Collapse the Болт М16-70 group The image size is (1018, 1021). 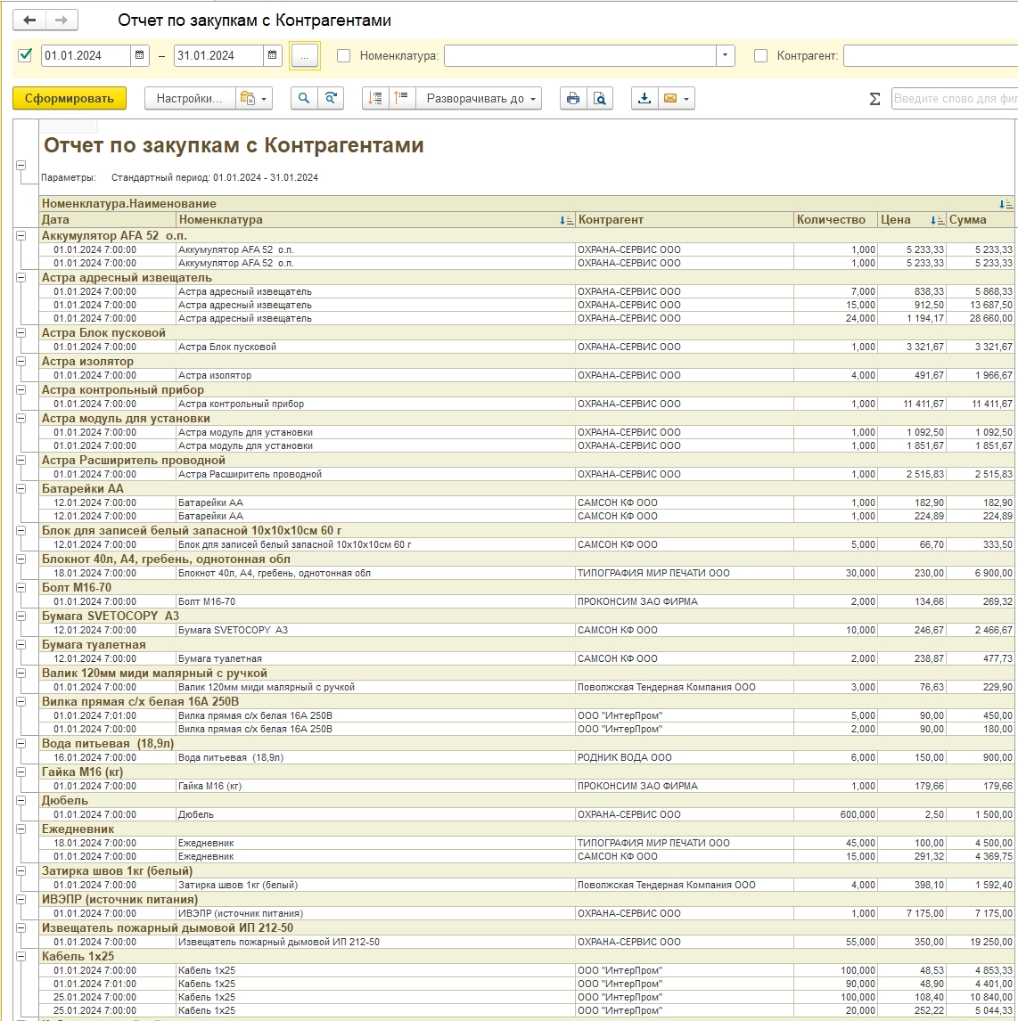[x=21, y=587]
